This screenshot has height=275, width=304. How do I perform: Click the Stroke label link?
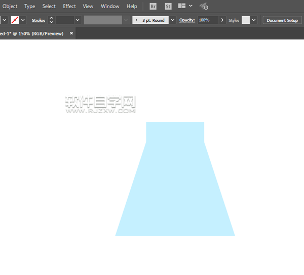click(x=39, y=20)
